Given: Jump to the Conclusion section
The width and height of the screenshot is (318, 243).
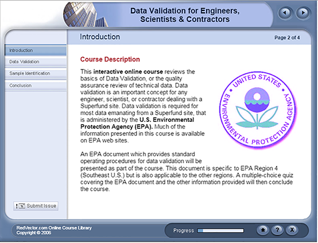Looking at the screenshot, I should click(x=36, y=86).
